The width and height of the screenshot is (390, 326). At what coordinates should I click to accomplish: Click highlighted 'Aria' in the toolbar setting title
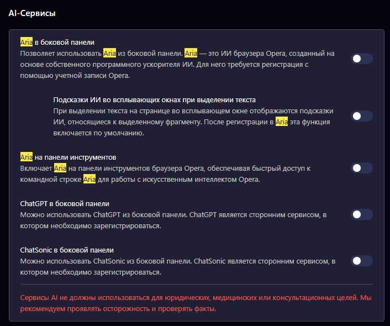tap(27, 157)
